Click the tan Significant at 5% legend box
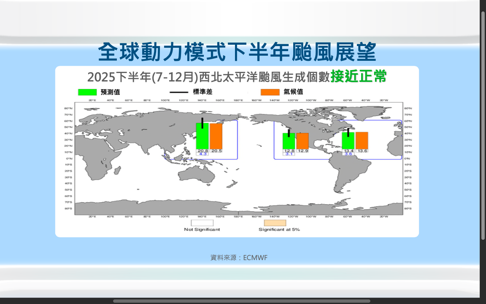 (275, 223)
